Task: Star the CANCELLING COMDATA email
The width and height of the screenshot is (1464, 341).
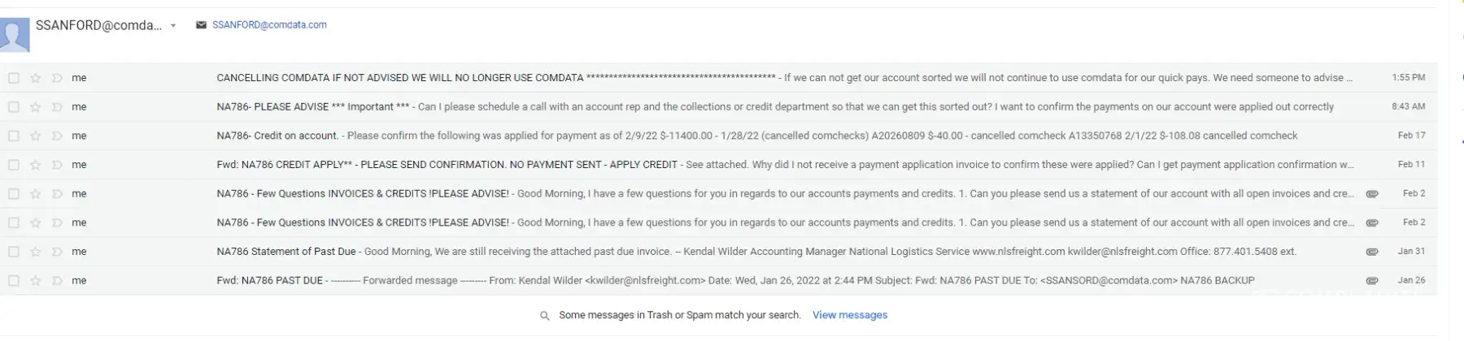Action: pyautogui.click(x=35, y=78)
